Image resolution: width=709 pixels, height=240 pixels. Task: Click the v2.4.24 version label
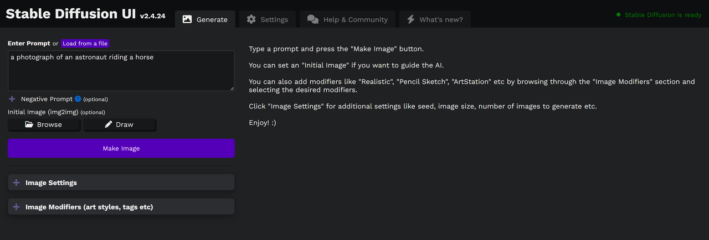[x=153, y=16]
